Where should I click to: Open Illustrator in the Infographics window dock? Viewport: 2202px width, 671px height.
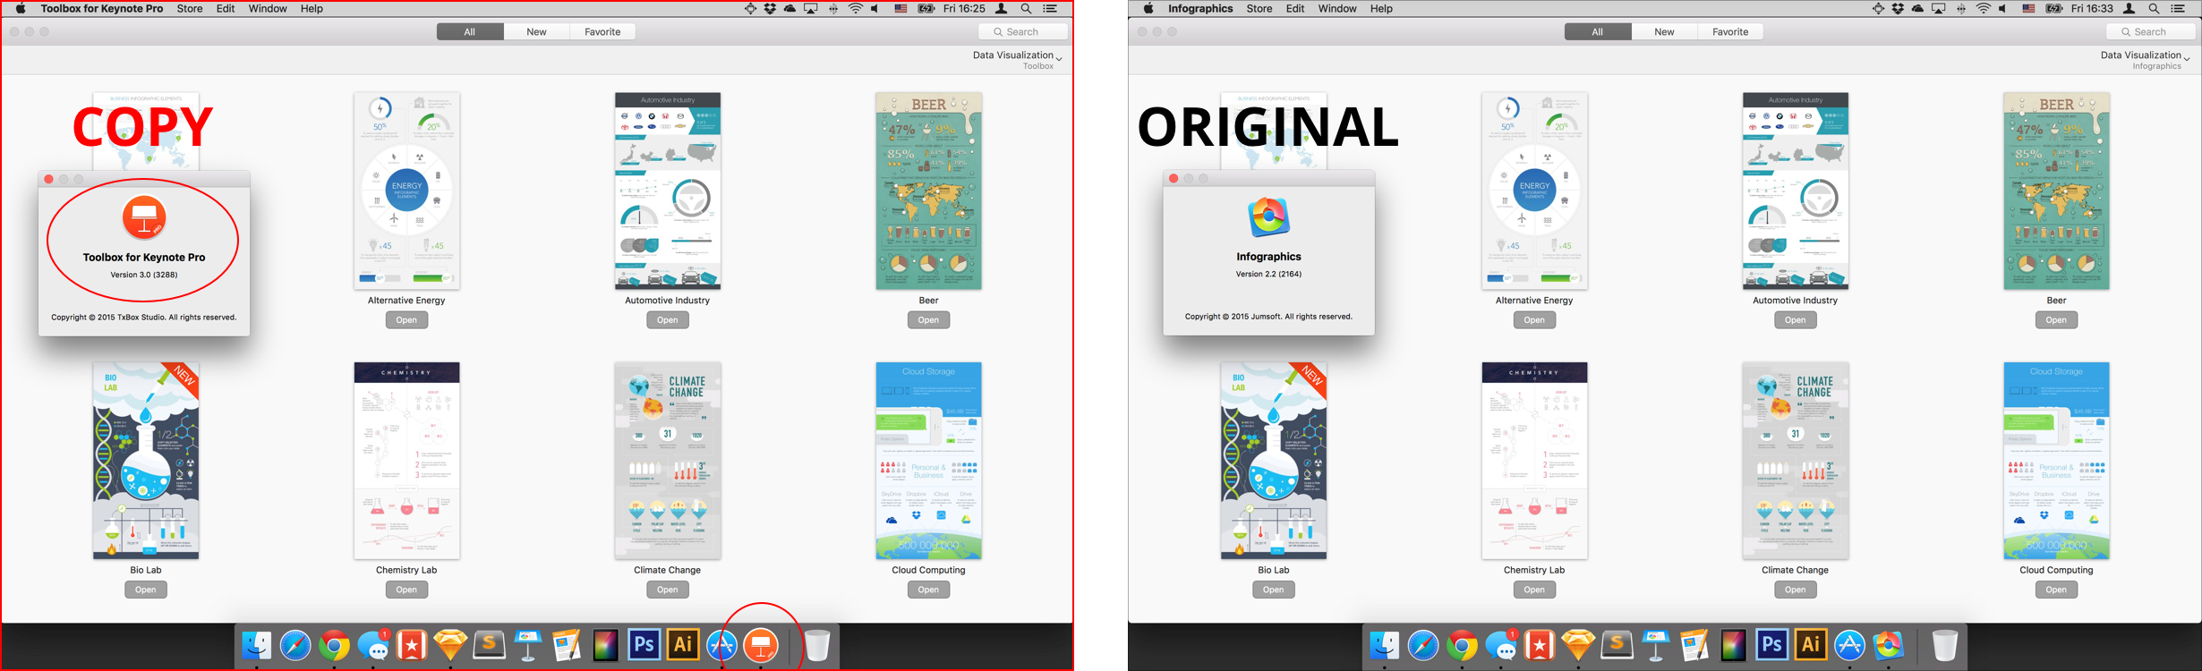pyautogui.click(x=1811, y=645)
